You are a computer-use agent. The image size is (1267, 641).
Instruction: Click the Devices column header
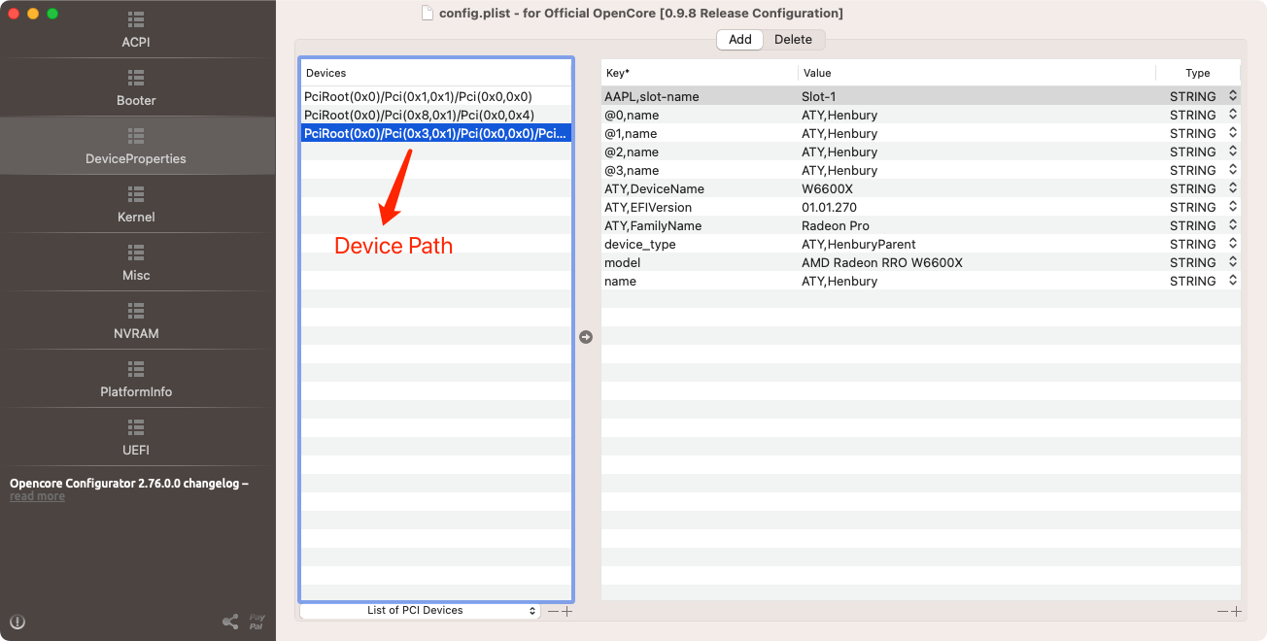[435, 73]
